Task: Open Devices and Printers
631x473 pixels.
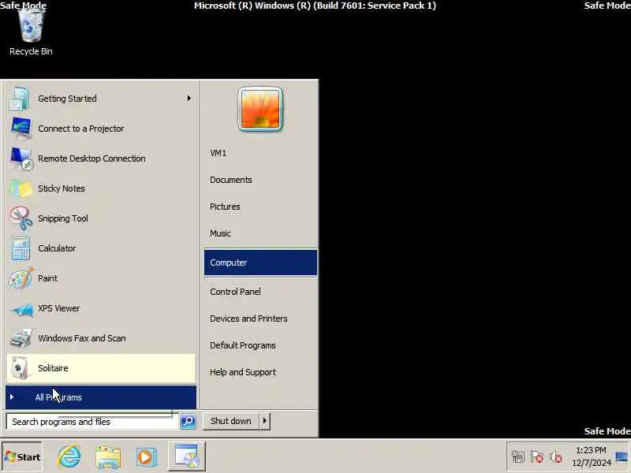Action: (248, 318)
